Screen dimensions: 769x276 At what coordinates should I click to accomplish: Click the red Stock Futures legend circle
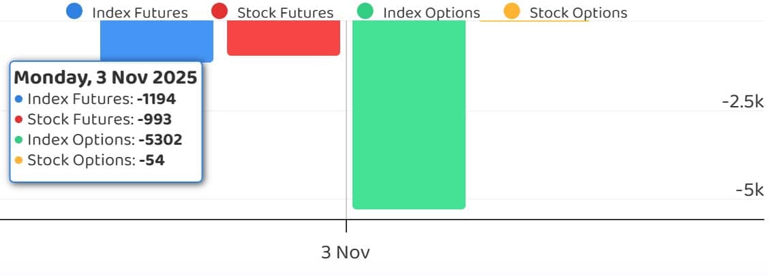click(x=220, y=12)
